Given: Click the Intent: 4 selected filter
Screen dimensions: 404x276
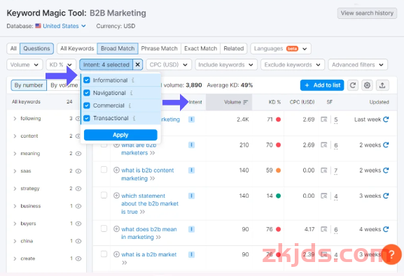Looking at the screenshot, I should [106, 64].
